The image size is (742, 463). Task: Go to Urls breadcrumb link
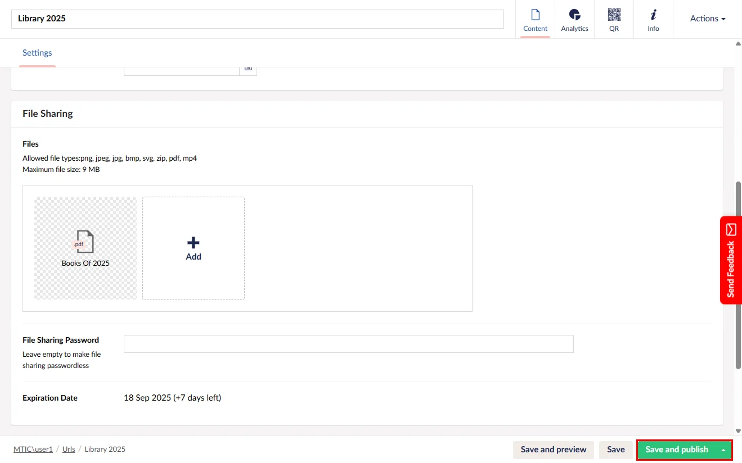coord(69,450)
